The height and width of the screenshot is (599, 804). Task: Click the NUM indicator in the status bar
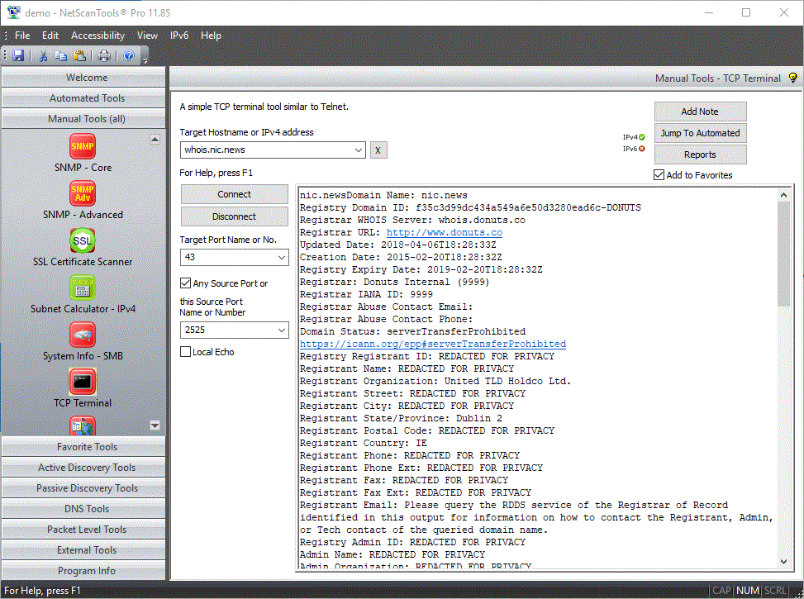coord(748,590)
